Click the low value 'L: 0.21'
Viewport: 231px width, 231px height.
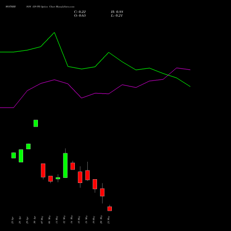coord(116,16)
